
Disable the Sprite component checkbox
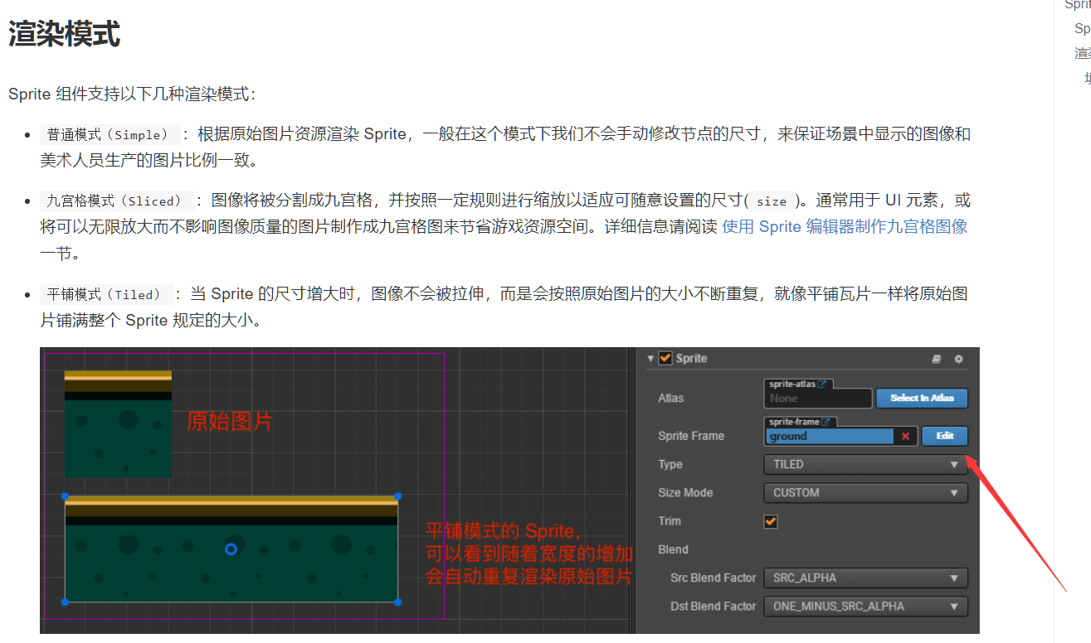click(665, 358)
